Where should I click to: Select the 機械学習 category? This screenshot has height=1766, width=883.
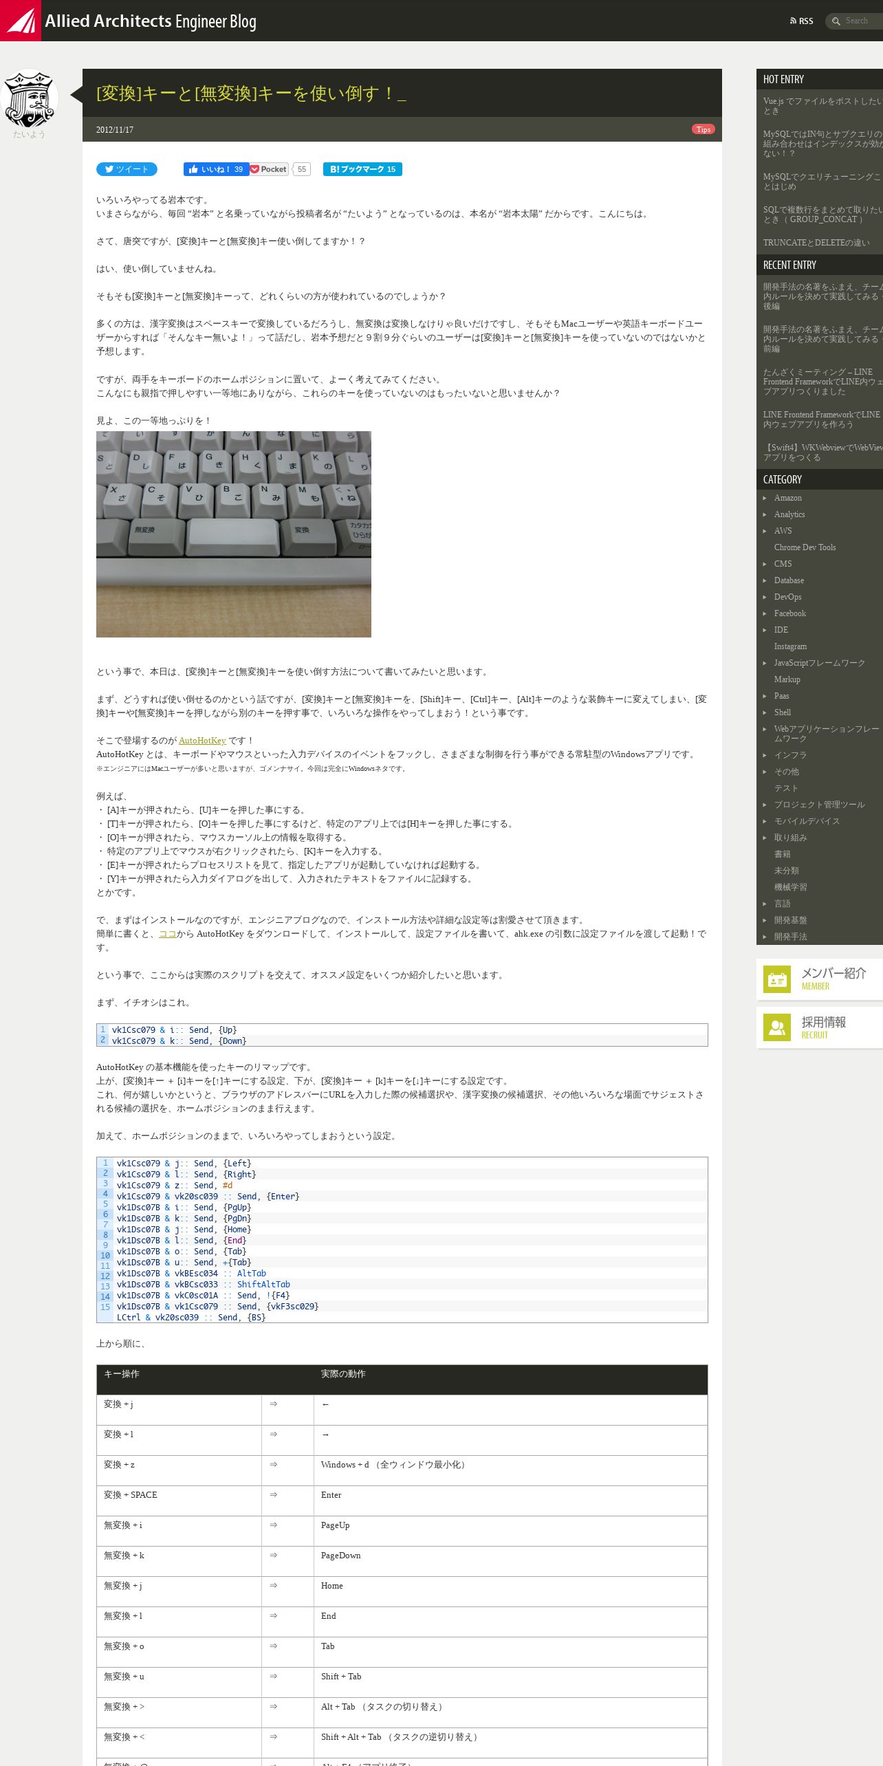[791, 887]
